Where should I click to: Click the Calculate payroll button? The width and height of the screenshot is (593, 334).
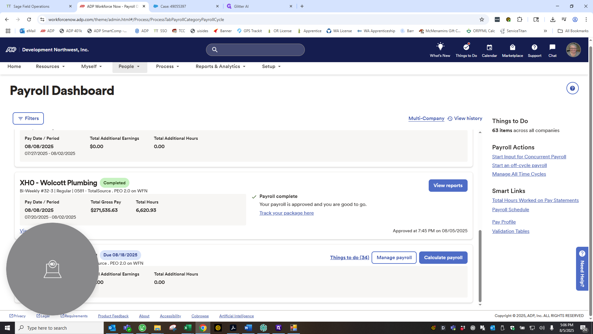[443, 258]
